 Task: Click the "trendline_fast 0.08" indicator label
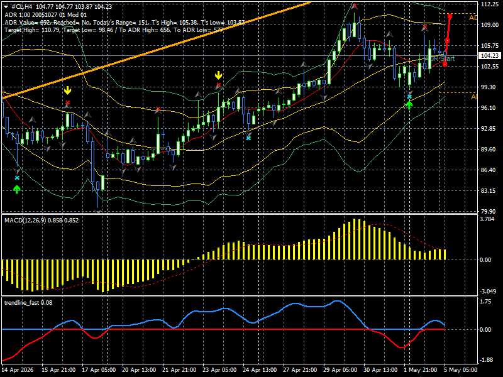coord(28,303)
